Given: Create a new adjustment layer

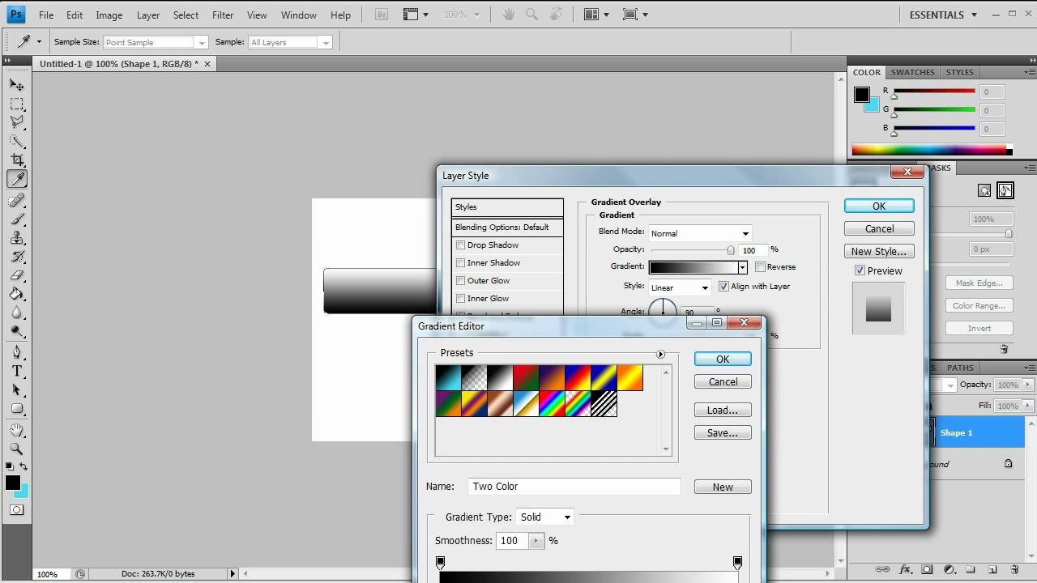Looking at the screenshot, I should [950, 570].
